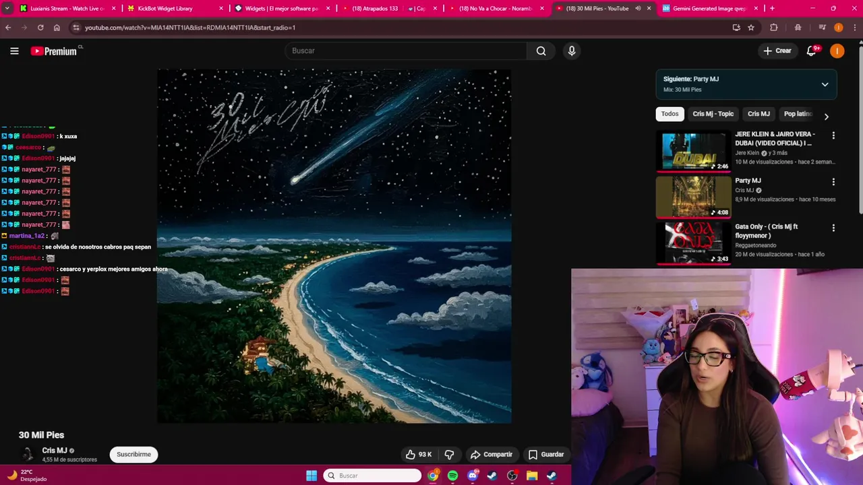Screen dimensions: 863x485
Task: Select the Pop latino filter chip
Action: [798, 114]
